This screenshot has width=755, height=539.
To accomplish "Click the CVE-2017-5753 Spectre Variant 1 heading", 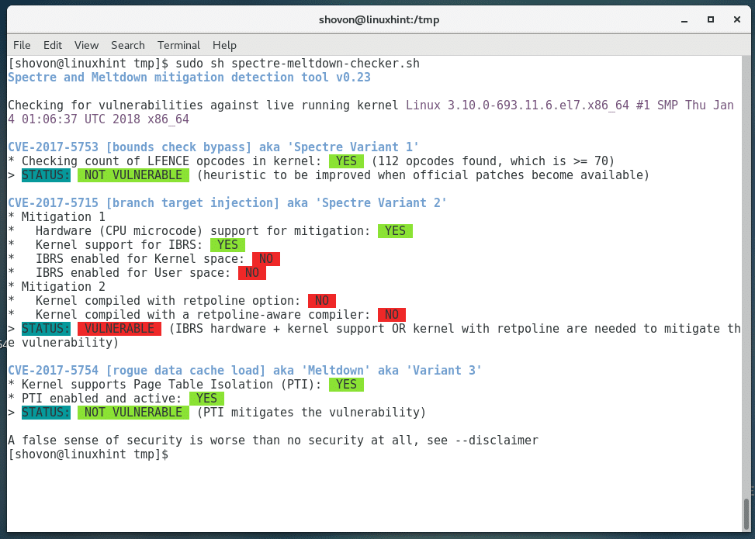I will pos(213,147).
